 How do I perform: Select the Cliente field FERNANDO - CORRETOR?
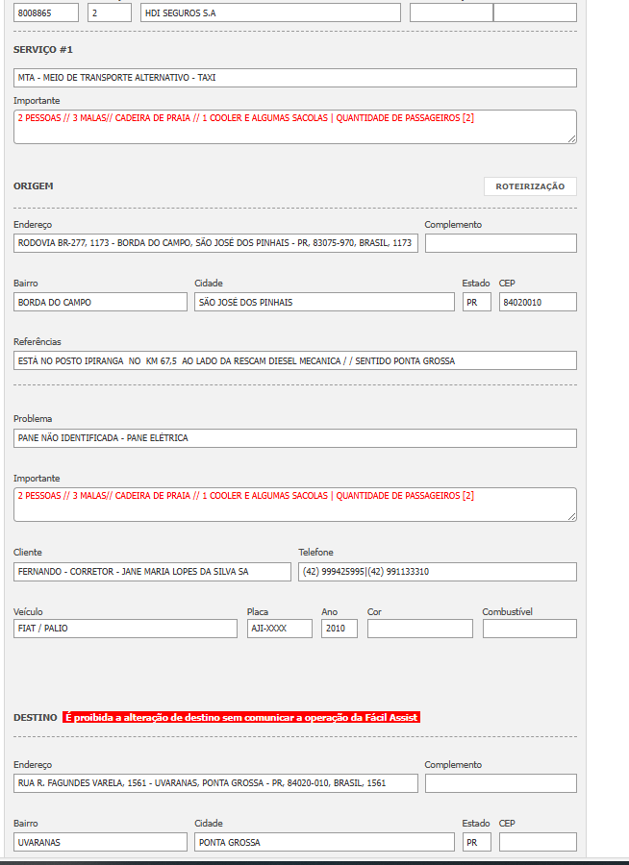point(152,572)
